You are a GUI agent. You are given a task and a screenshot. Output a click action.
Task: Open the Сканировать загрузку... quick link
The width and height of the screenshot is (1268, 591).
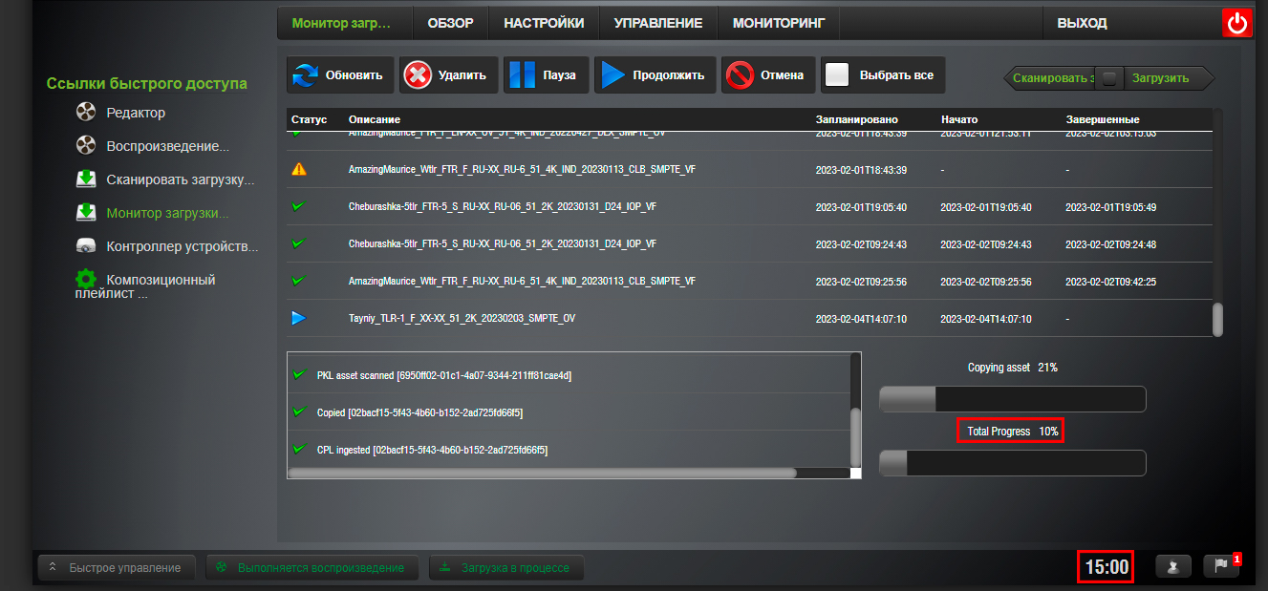pyautogui.click(x=181, y=179)
